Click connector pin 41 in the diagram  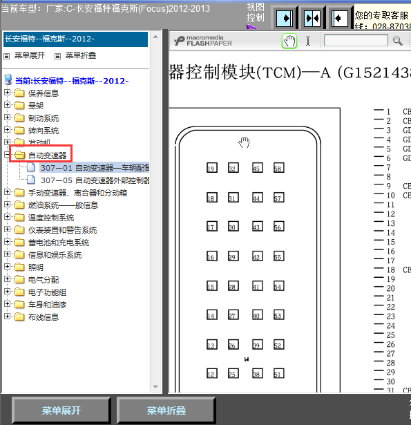click(257, 286)
